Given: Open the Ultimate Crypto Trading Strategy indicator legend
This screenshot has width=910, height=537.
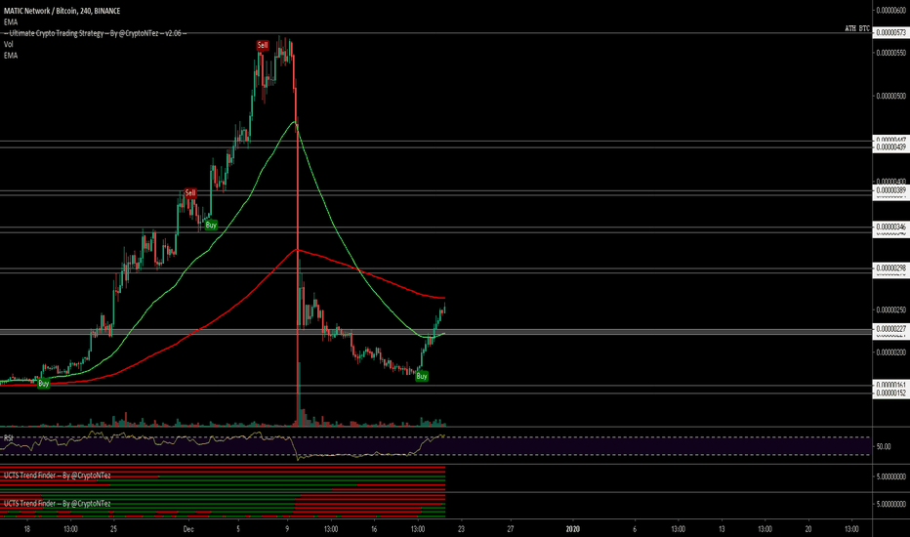Looking at the screenshot, I should point(95,33).
